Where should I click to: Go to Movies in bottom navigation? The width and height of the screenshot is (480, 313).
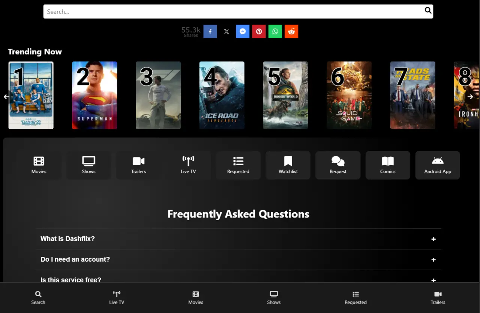tap(196, 298)
